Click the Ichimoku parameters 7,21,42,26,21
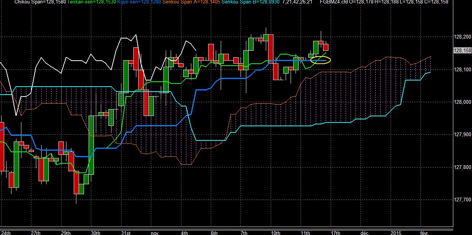 coord(297,2)
